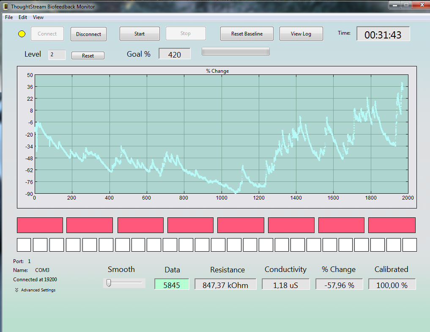Click the Stop button
This screenshot has width=430, height=332.
coord(186,33)
